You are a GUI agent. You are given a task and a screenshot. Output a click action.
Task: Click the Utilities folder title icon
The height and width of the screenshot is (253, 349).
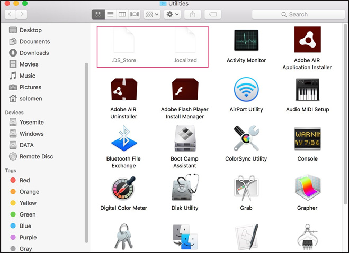click(x=163, y=4)
